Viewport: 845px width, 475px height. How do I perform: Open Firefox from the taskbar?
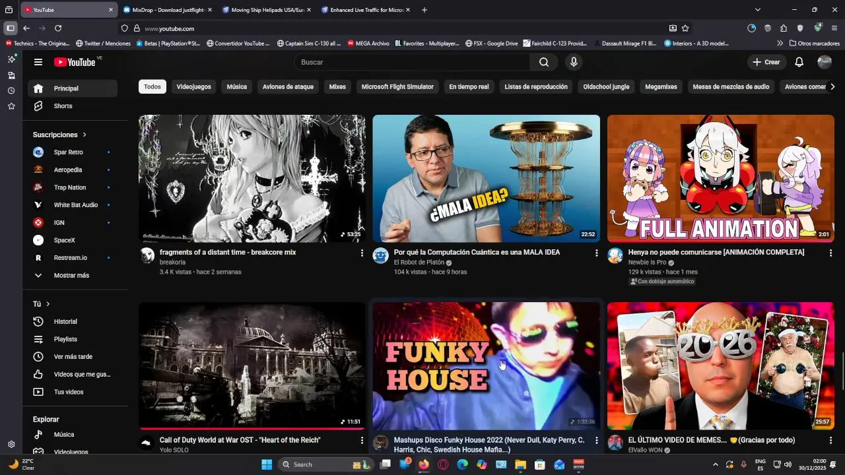tap(423, 464)
